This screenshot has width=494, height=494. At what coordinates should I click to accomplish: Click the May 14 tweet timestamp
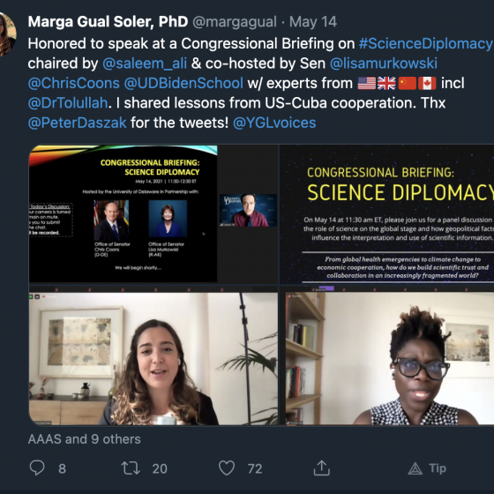pos(313,22)
